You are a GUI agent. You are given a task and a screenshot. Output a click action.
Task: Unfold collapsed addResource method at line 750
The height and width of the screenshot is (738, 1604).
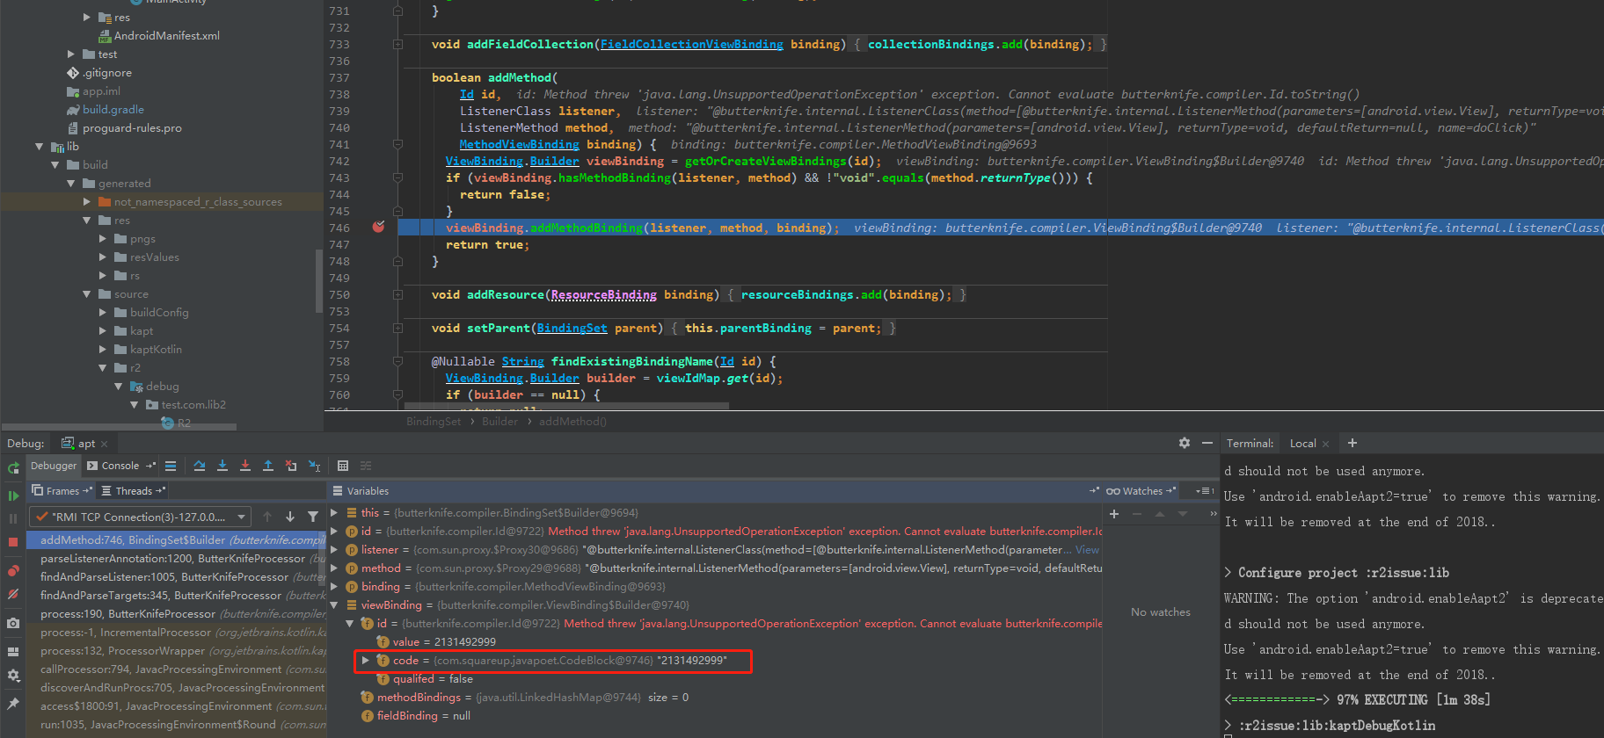pos(397,294)
